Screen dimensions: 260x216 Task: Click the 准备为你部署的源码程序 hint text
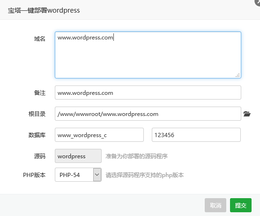pyautogui.click(x=136, y=156)
